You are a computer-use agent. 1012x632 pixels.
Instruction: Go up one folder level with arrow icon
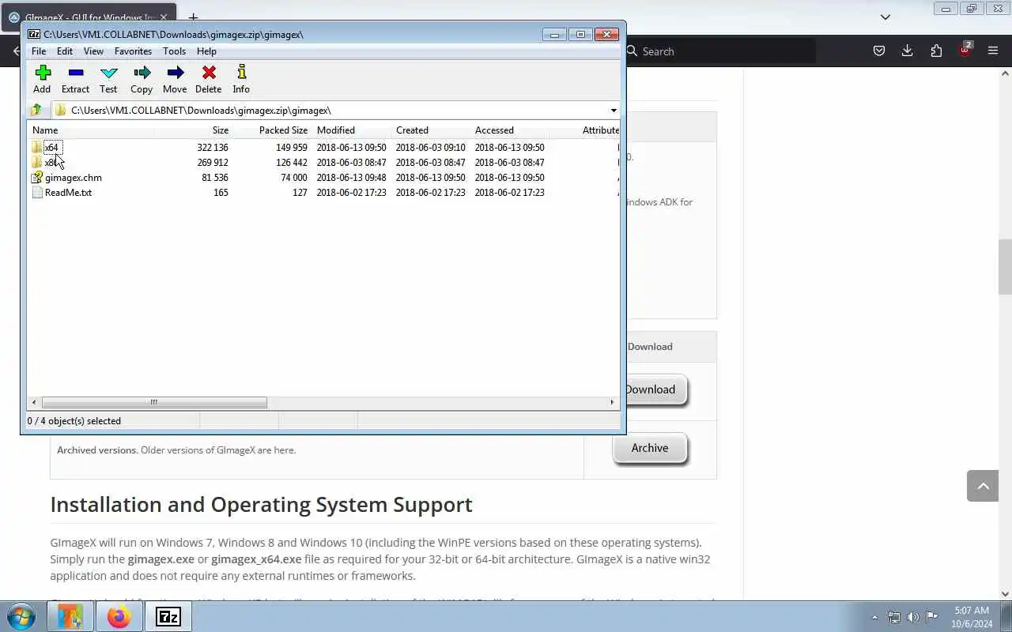(36, 110)
